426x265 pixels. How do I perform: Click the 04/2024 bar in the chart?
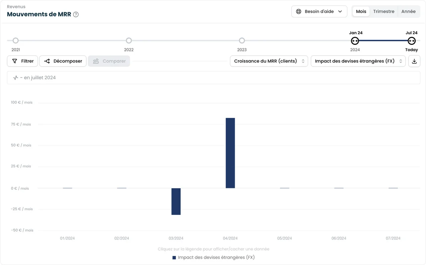point(230,153)
